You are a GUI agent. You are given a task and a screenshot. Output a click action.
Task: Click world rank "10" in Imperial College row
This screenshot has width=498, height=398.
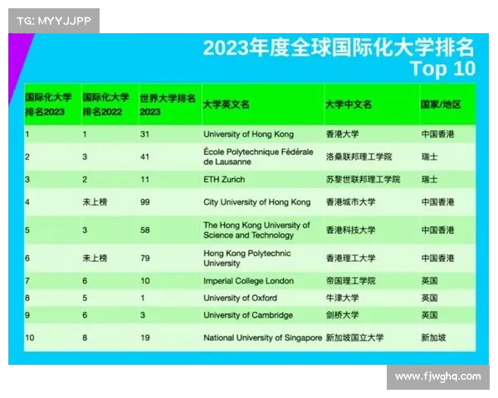145,281
